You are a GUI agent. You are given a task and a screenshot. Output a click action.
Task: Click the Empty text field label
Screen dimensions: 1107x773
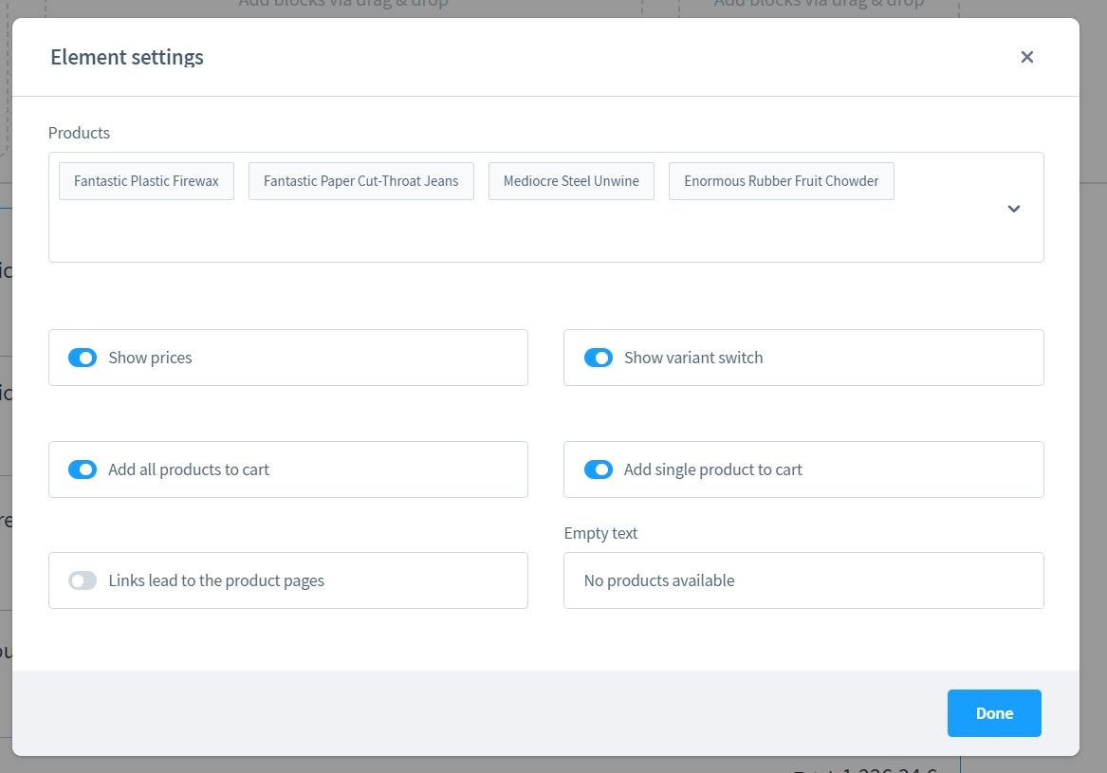[600, 533]
